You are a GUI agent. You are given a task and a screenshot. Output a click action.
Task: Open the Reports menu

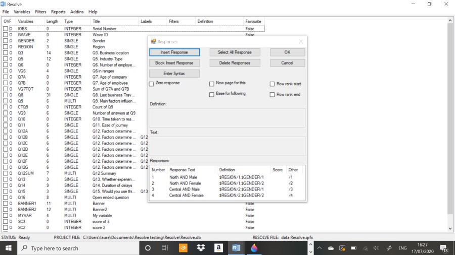(x=58, y=12)
